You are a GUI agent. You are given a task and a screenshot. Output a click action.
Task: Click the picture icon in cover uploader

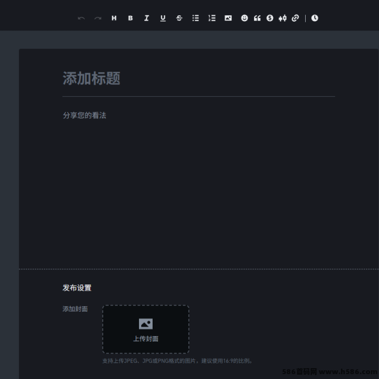(146, 324)
